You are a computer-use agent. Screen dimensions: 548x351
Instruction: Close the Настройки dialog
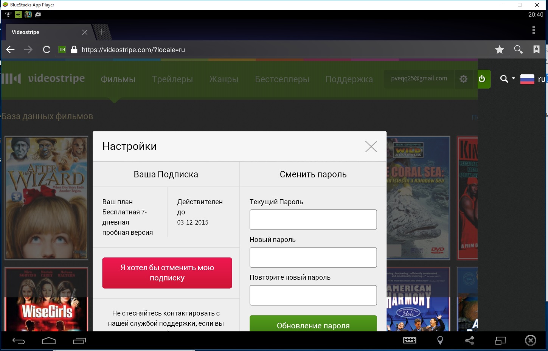tap(371, 146)
